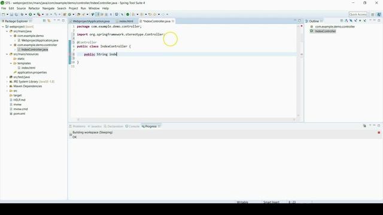
Task: Open the New Java Class dropdown arrow
Action: 74,14
